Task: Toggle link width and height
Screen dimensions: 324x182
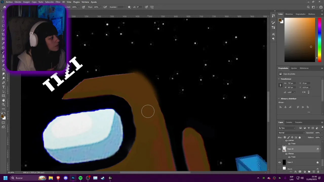Action: pyautogui.click(x=280, y=85)
